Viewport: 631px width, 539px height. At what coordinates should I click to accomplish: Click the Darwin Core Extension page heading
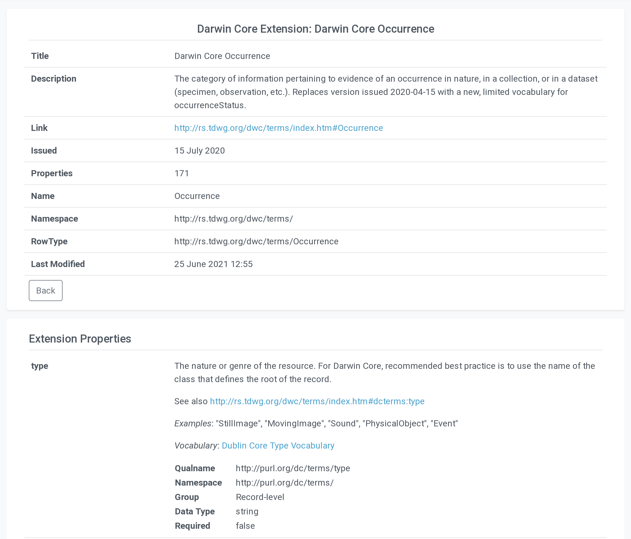(x=316, y=29)
